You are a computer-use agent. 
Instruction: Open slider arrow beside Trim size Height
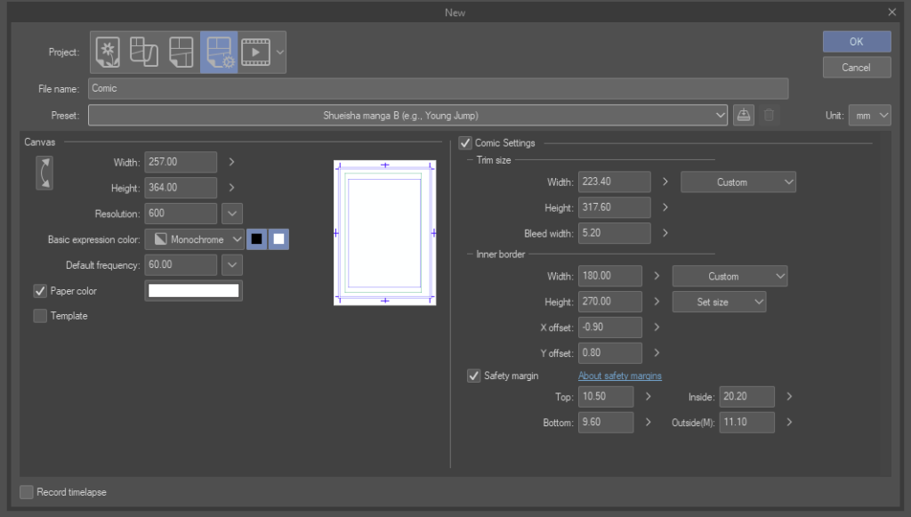click(665, 207)
